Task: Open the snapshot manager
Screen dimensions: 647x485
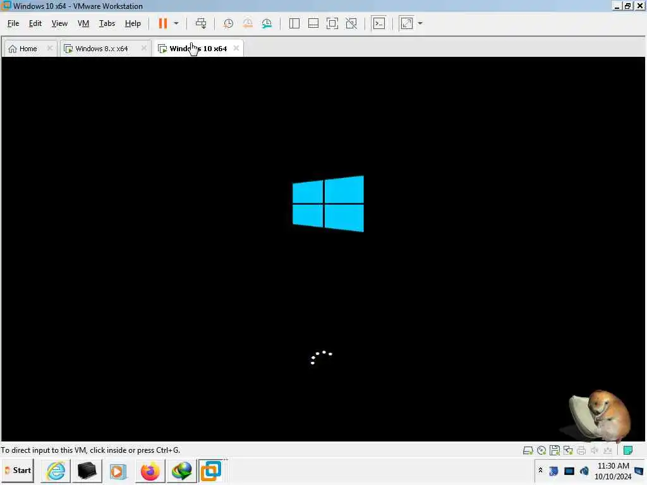Action: 267,23
